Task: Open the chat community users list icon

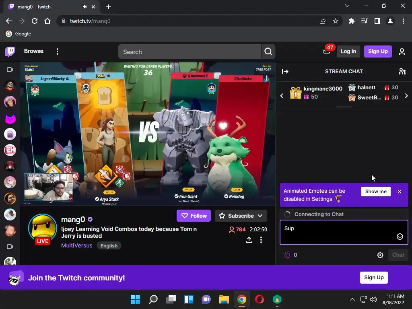Action: click(x=402, y=71)
